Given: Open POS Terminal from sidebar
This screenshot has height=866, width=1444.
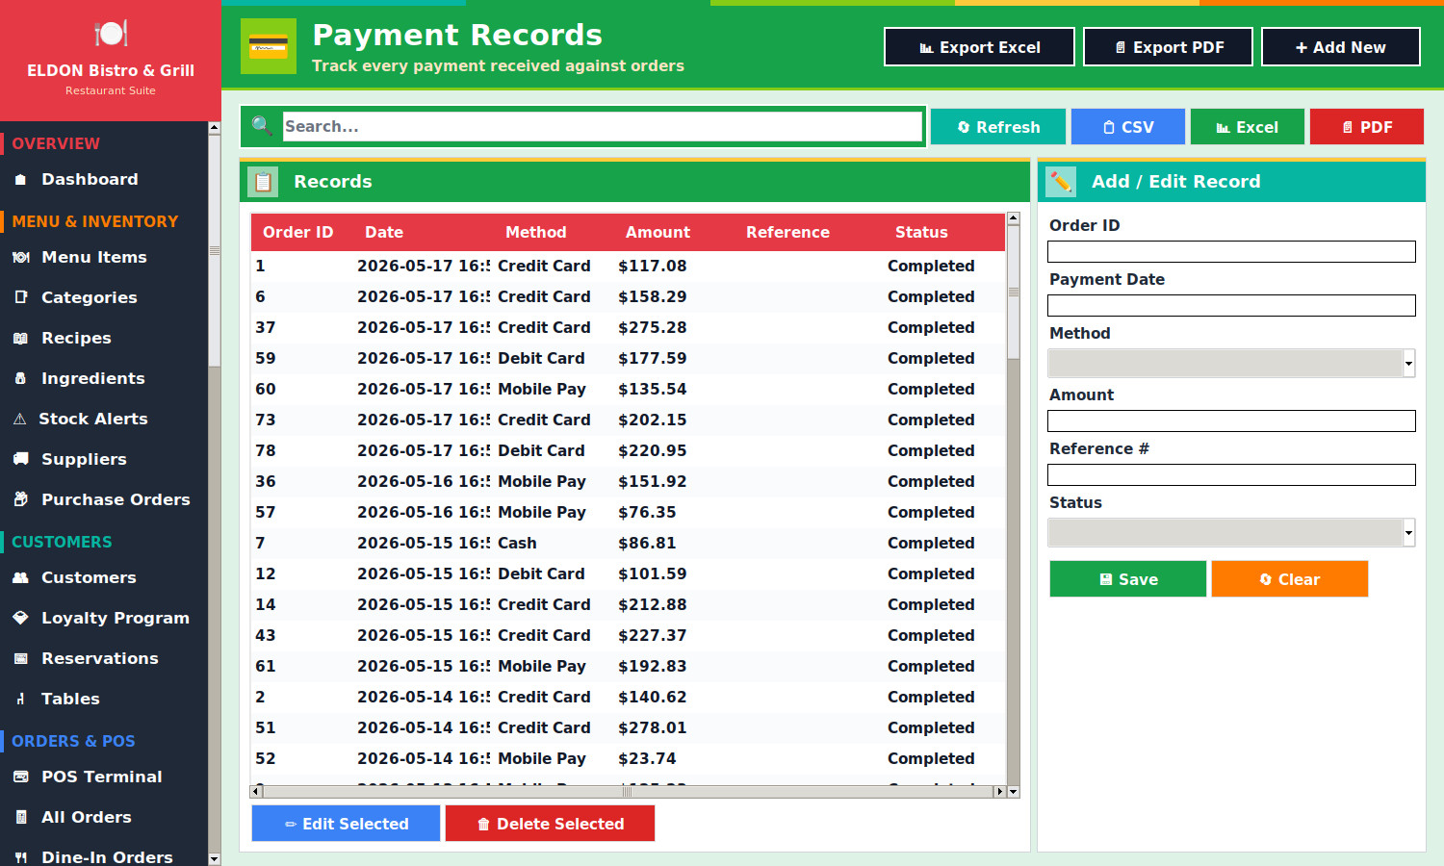Looking at the screenshot, I should point(104,777).
